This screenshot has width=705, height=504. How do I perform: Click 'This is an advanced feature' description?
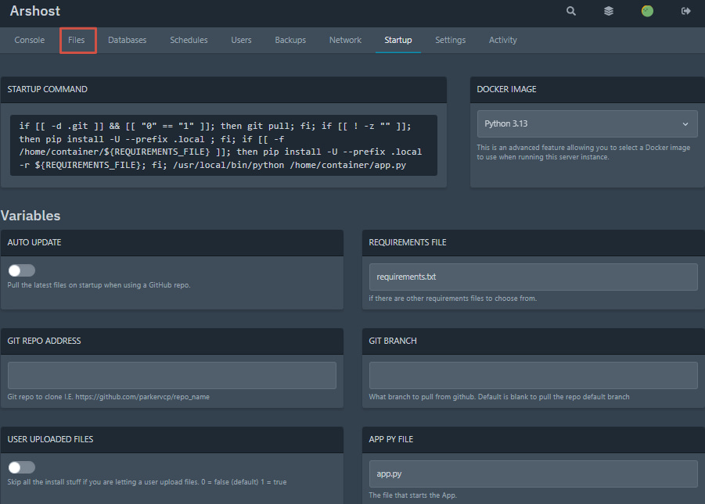(x=583, y=152)
